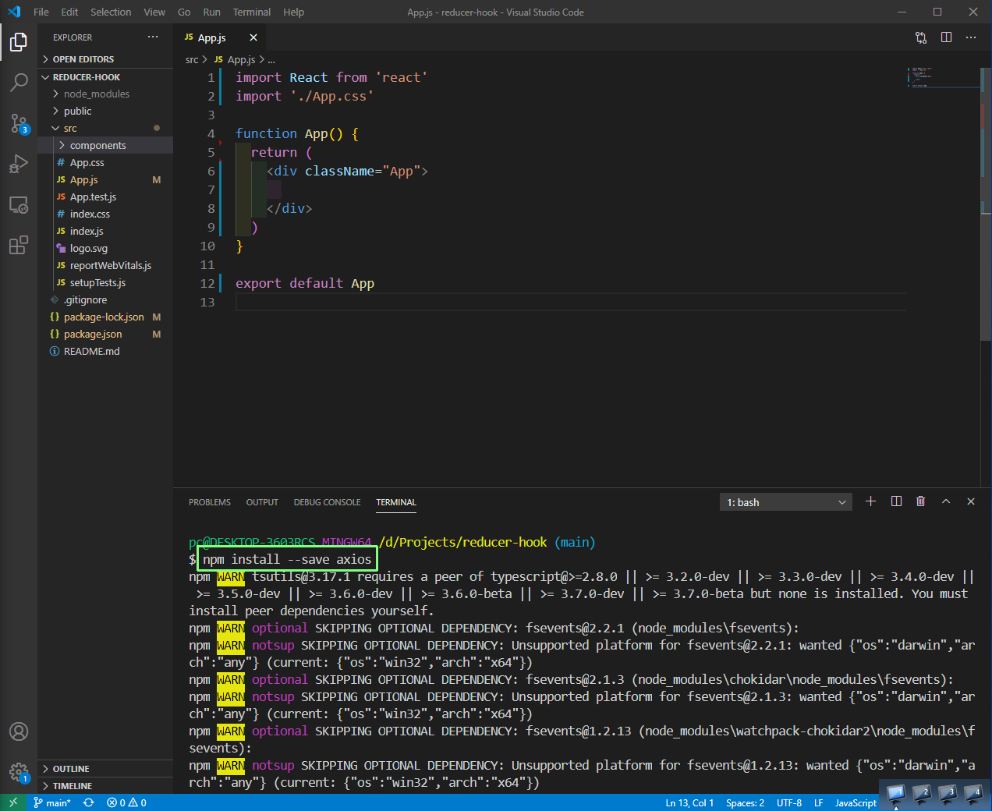Screen dimensions: 992x811
Task: Switch to the PROBLEMS tab
Action: [x=210, y=502]
